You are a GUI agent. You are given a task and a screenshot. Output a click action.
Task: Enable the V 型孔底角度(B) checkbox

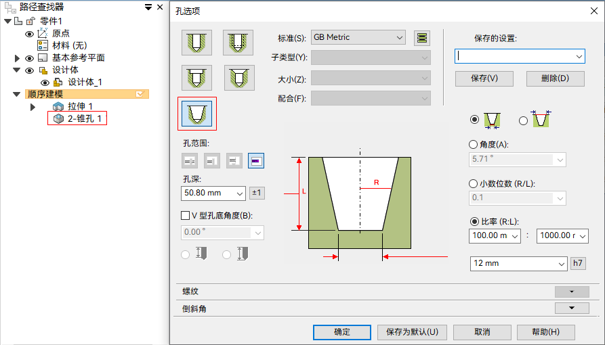[x=185, y=216]
